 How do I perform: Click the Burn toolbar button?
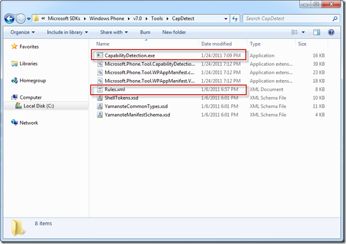(x=145, y=32)
